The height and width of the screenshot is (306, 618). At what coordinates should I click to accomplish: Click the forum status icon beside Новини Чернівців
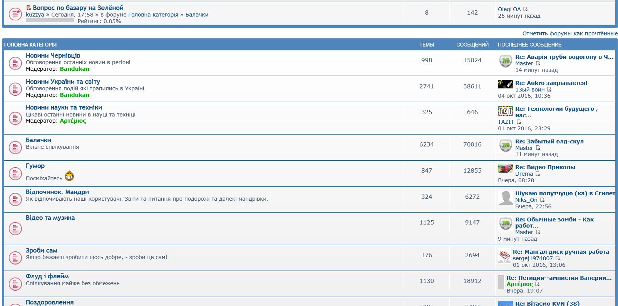tap(15, 63)
